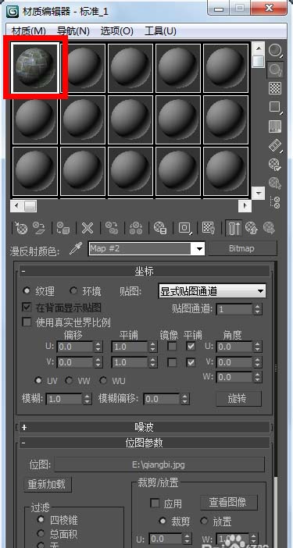This screenshot has height=548, width=293.
Task: Click the Make Unique icon
Action: coord(136,228)
